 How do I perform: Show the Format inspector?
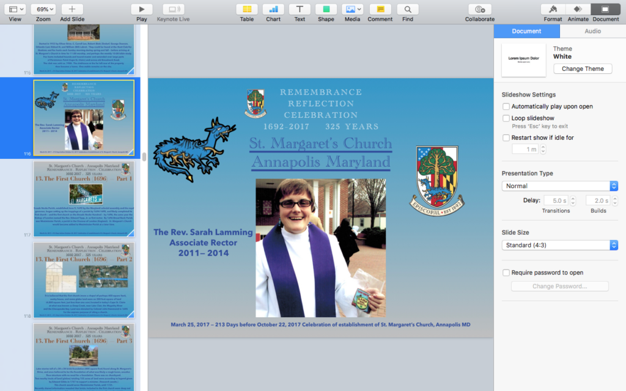(x=553, y=9)
